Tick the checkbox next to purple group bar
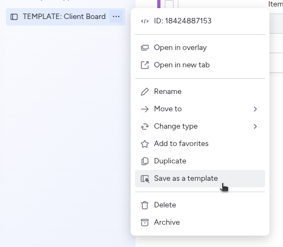Screen dimensions: 283x247 coord(169,4)
